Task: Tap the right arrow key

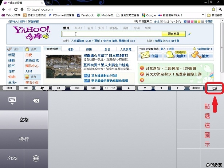Action: coord(178,88)
